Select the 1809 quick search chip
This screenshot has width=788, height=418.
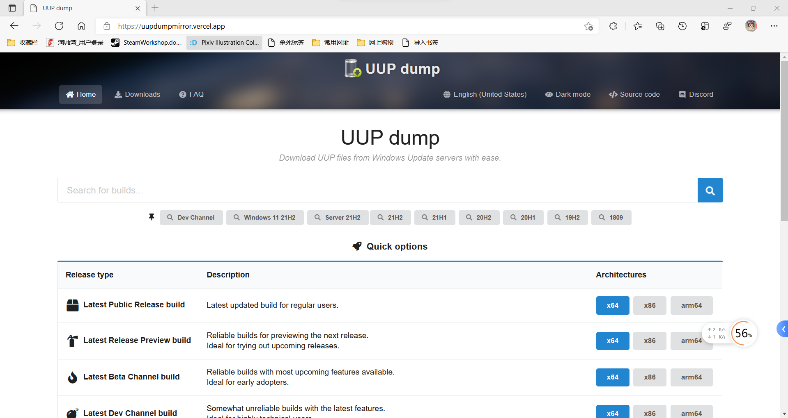click(611, 218)
